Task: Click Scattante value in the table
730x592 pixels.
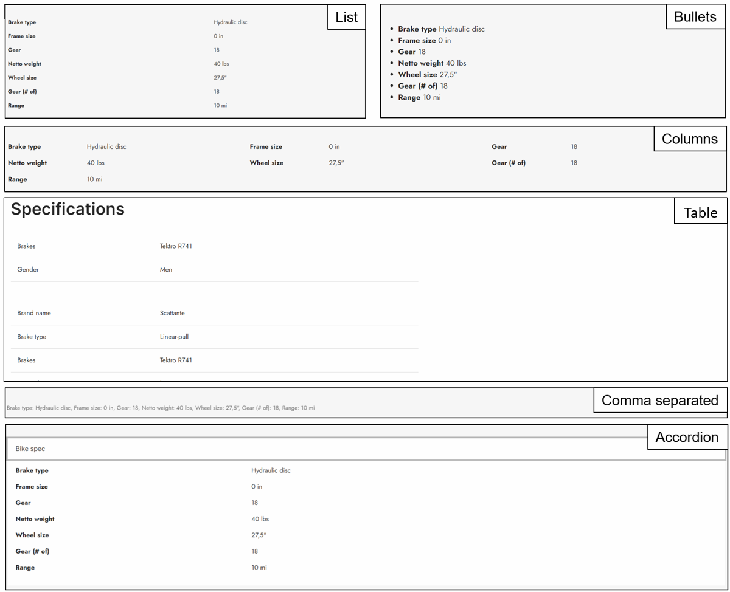Action: 172,314
